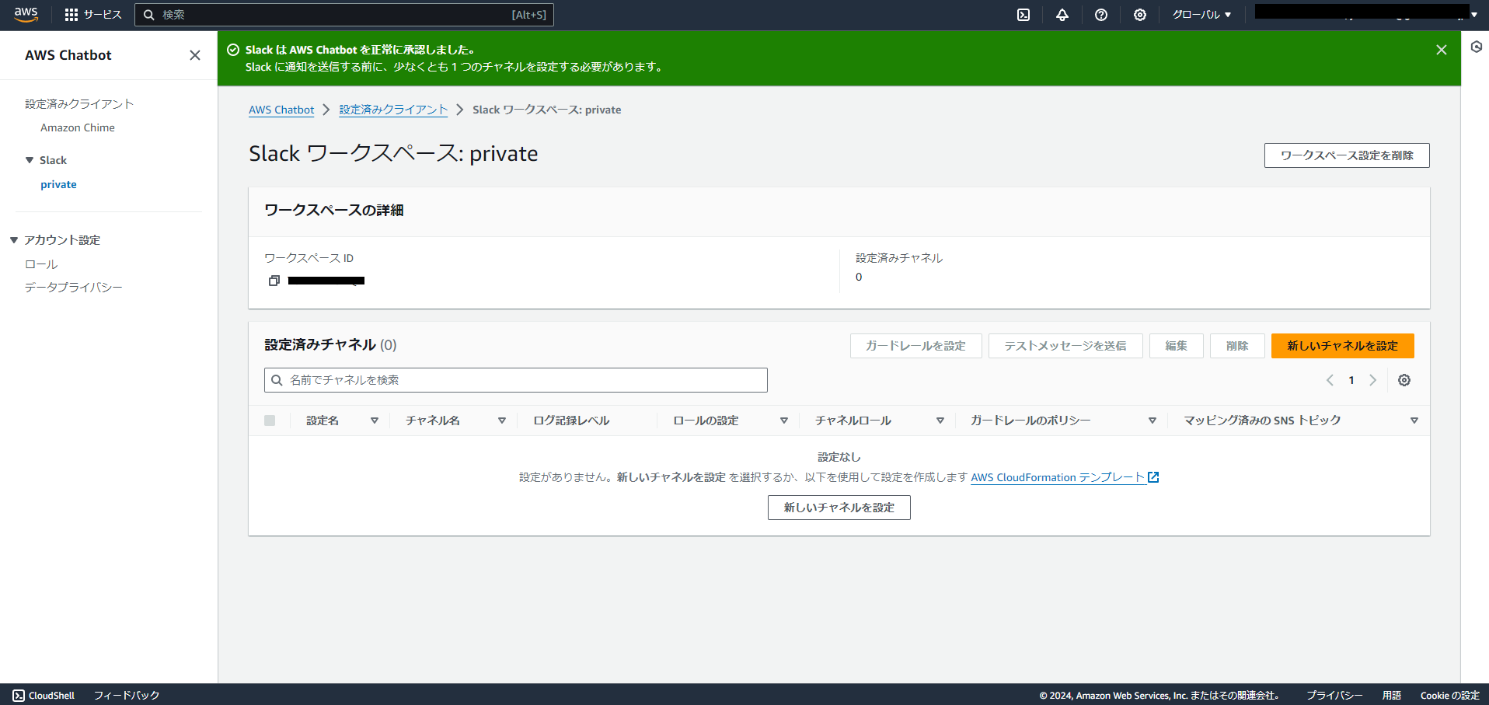Screen dimensions: 1489x705
Task: Focus the 名前でチャネルを検索 field
Action: (516, 380)
